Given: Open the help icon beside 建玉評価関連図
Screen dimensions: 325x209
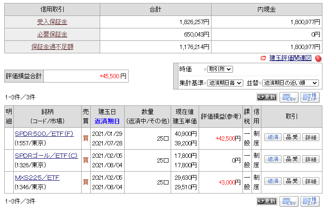Looking at the screenshot, I should click(x=318, y=58).
